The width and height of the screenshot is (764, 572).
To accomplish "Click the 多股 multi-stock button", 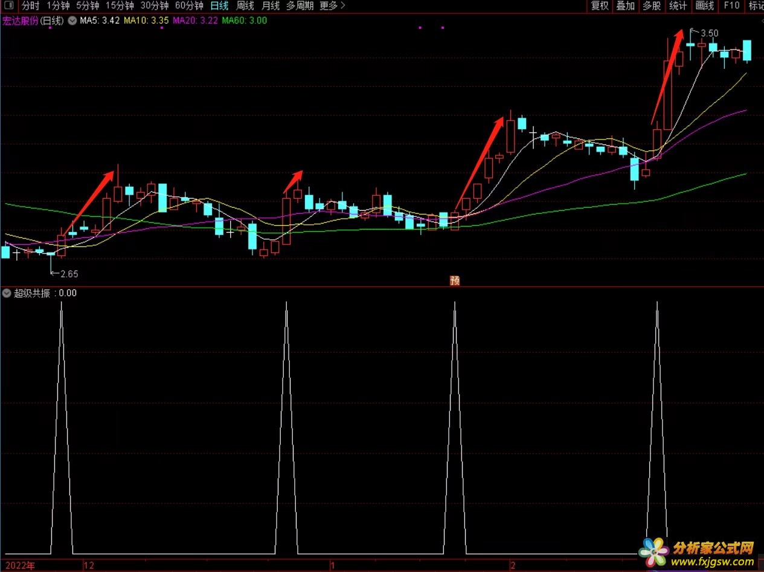I will pos(652,5).
